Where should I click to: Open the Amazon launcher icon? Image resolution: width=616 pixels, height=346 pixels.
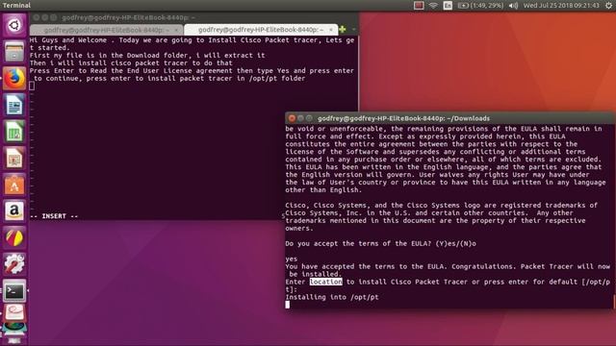14,211
